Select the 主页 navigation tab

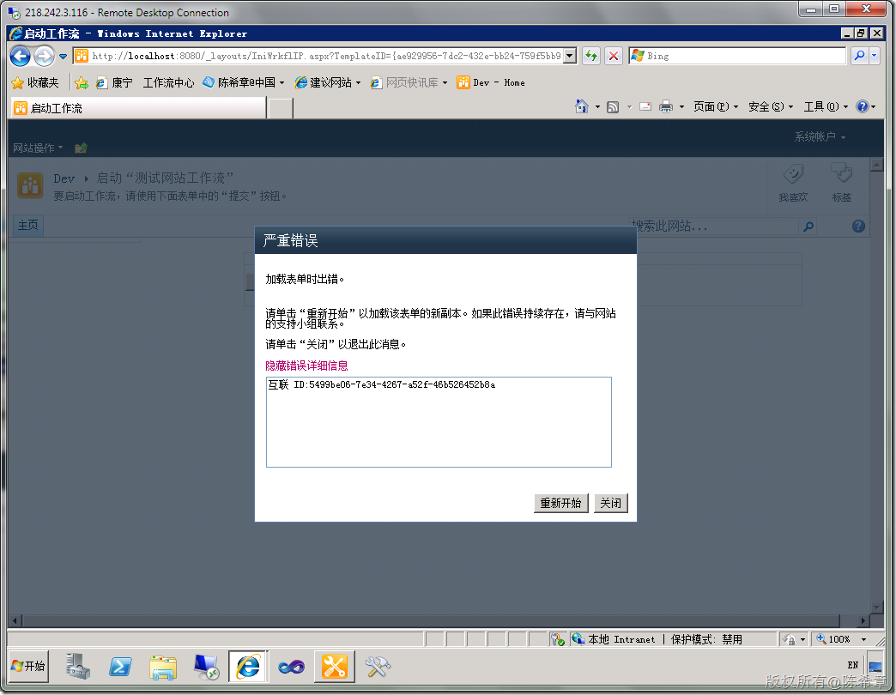coord(28,225)
